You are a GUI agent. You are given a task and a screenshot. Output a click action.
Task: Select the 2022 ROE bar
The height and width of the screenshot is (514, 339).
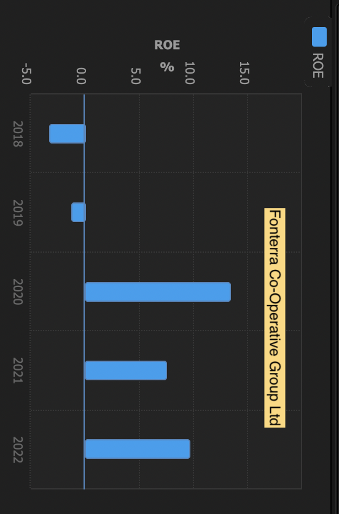(138, 449)
